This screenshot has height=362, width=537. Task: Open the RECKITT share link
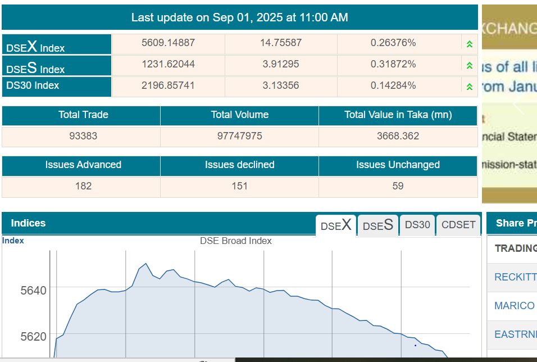[x=516, y=277]
